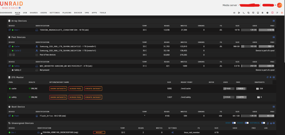Open the DOCKER tab
The width and height of the screenshot is (285, 135).
point(78,13)
